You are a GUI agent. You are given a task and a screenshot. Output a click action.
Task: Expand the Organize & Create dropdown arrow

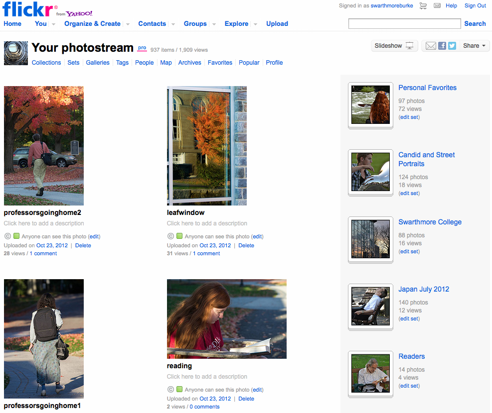point(128,24)
